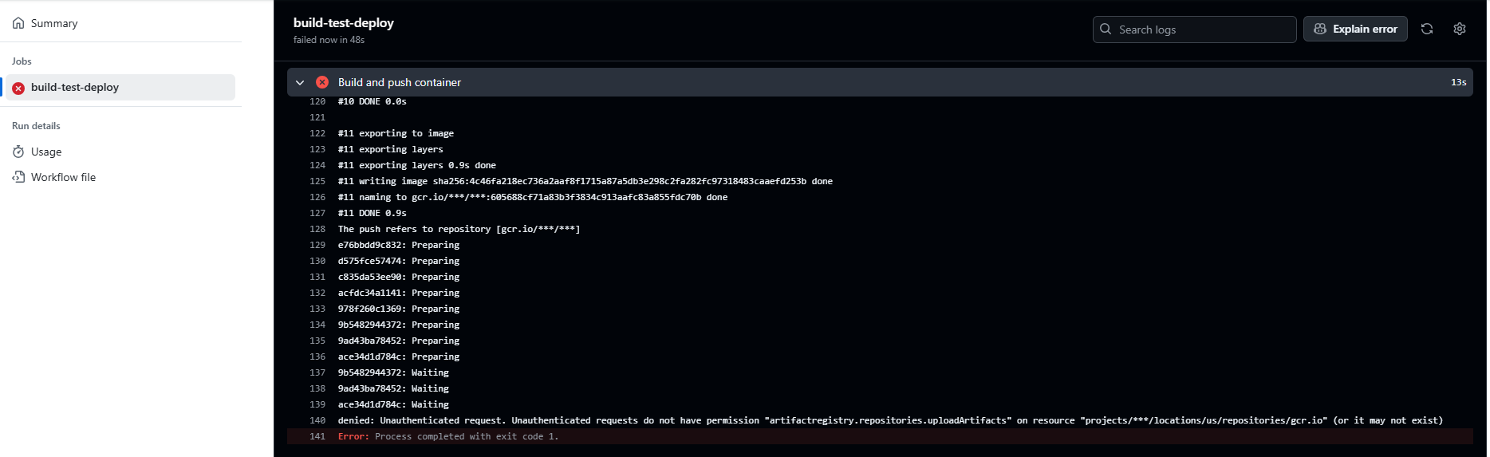Click the red failed icon beside build-test-deploy job
This screenshot has height=457, width=1490.
[18, 88]
